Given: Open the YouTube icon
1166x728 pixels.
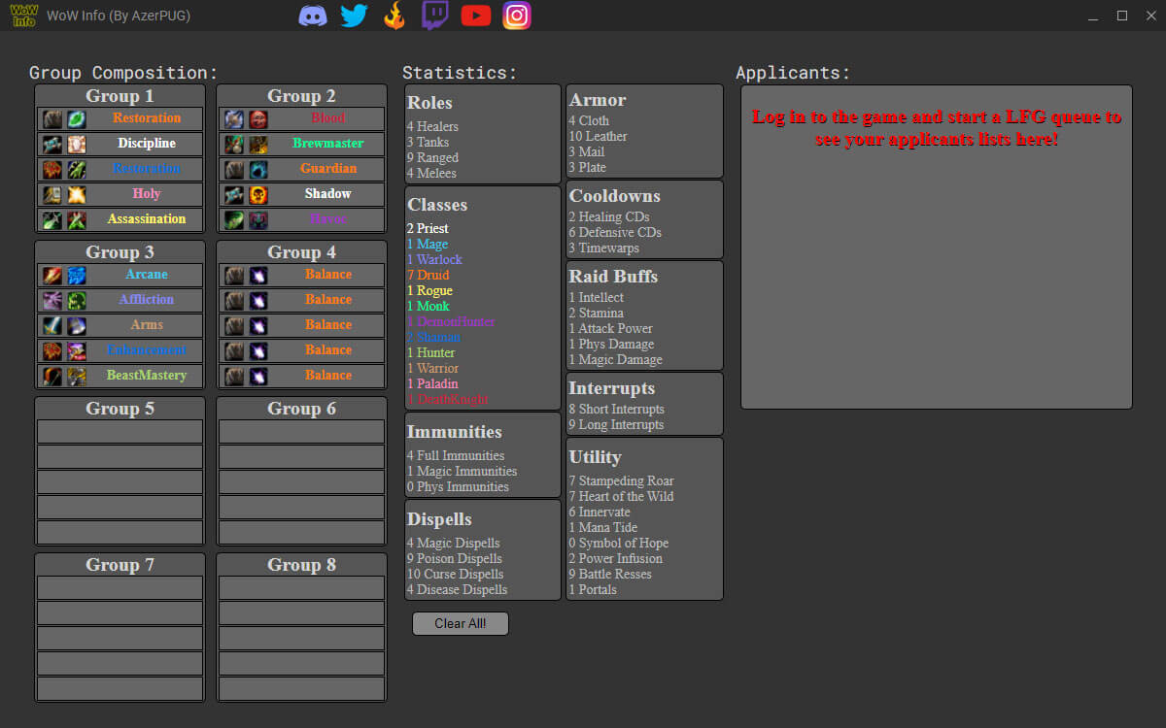Looking at the screenshot, I should tap(476, 16).
